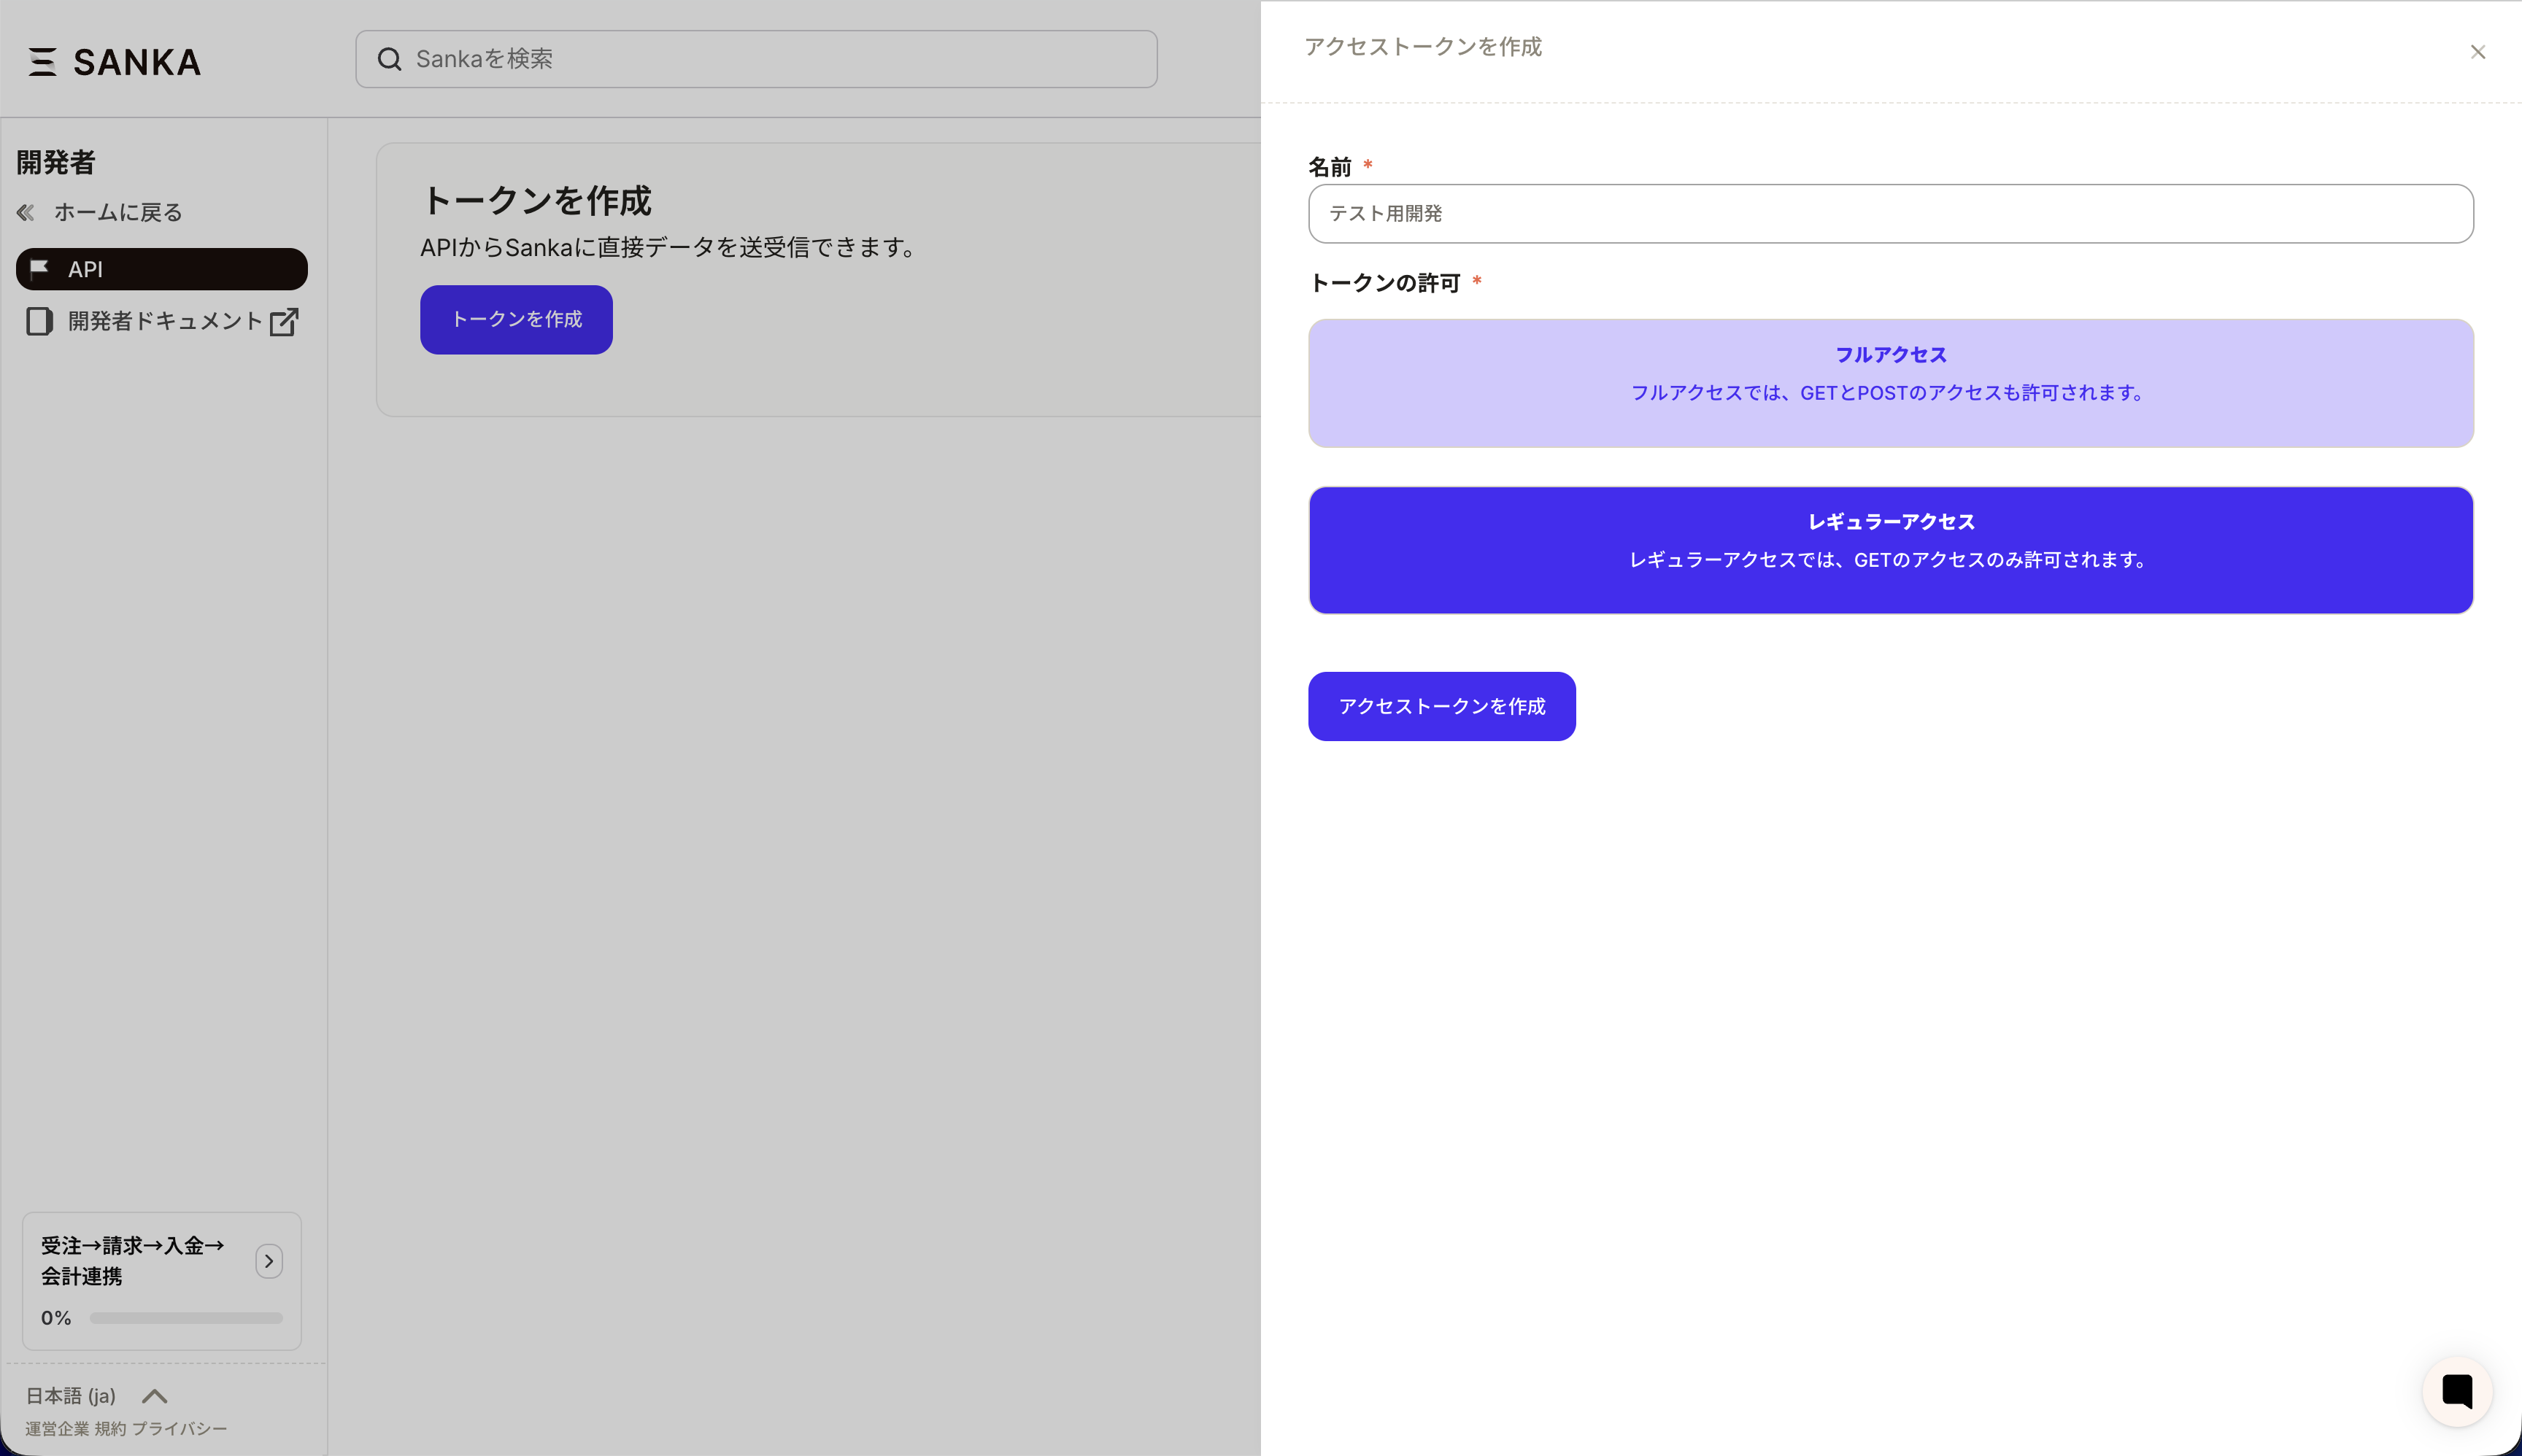2522x1456 pixels.
Task: Collapse the 日本語 (ja) language selector chevron
Action: tap(154, 1396)
